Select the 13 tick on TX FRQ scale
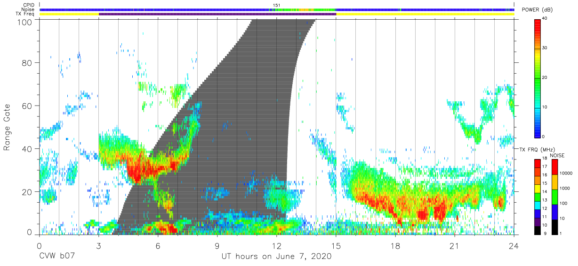Image resolution: width=578 pixels, height=266 pixels. pos(545,200)
